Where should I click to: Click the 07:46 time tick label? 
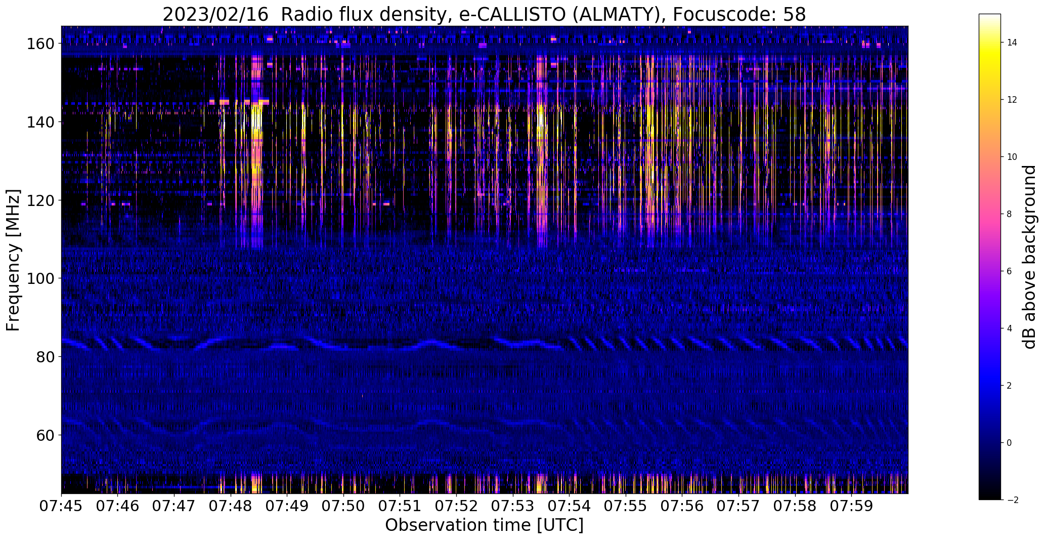(x=118, y=506)
